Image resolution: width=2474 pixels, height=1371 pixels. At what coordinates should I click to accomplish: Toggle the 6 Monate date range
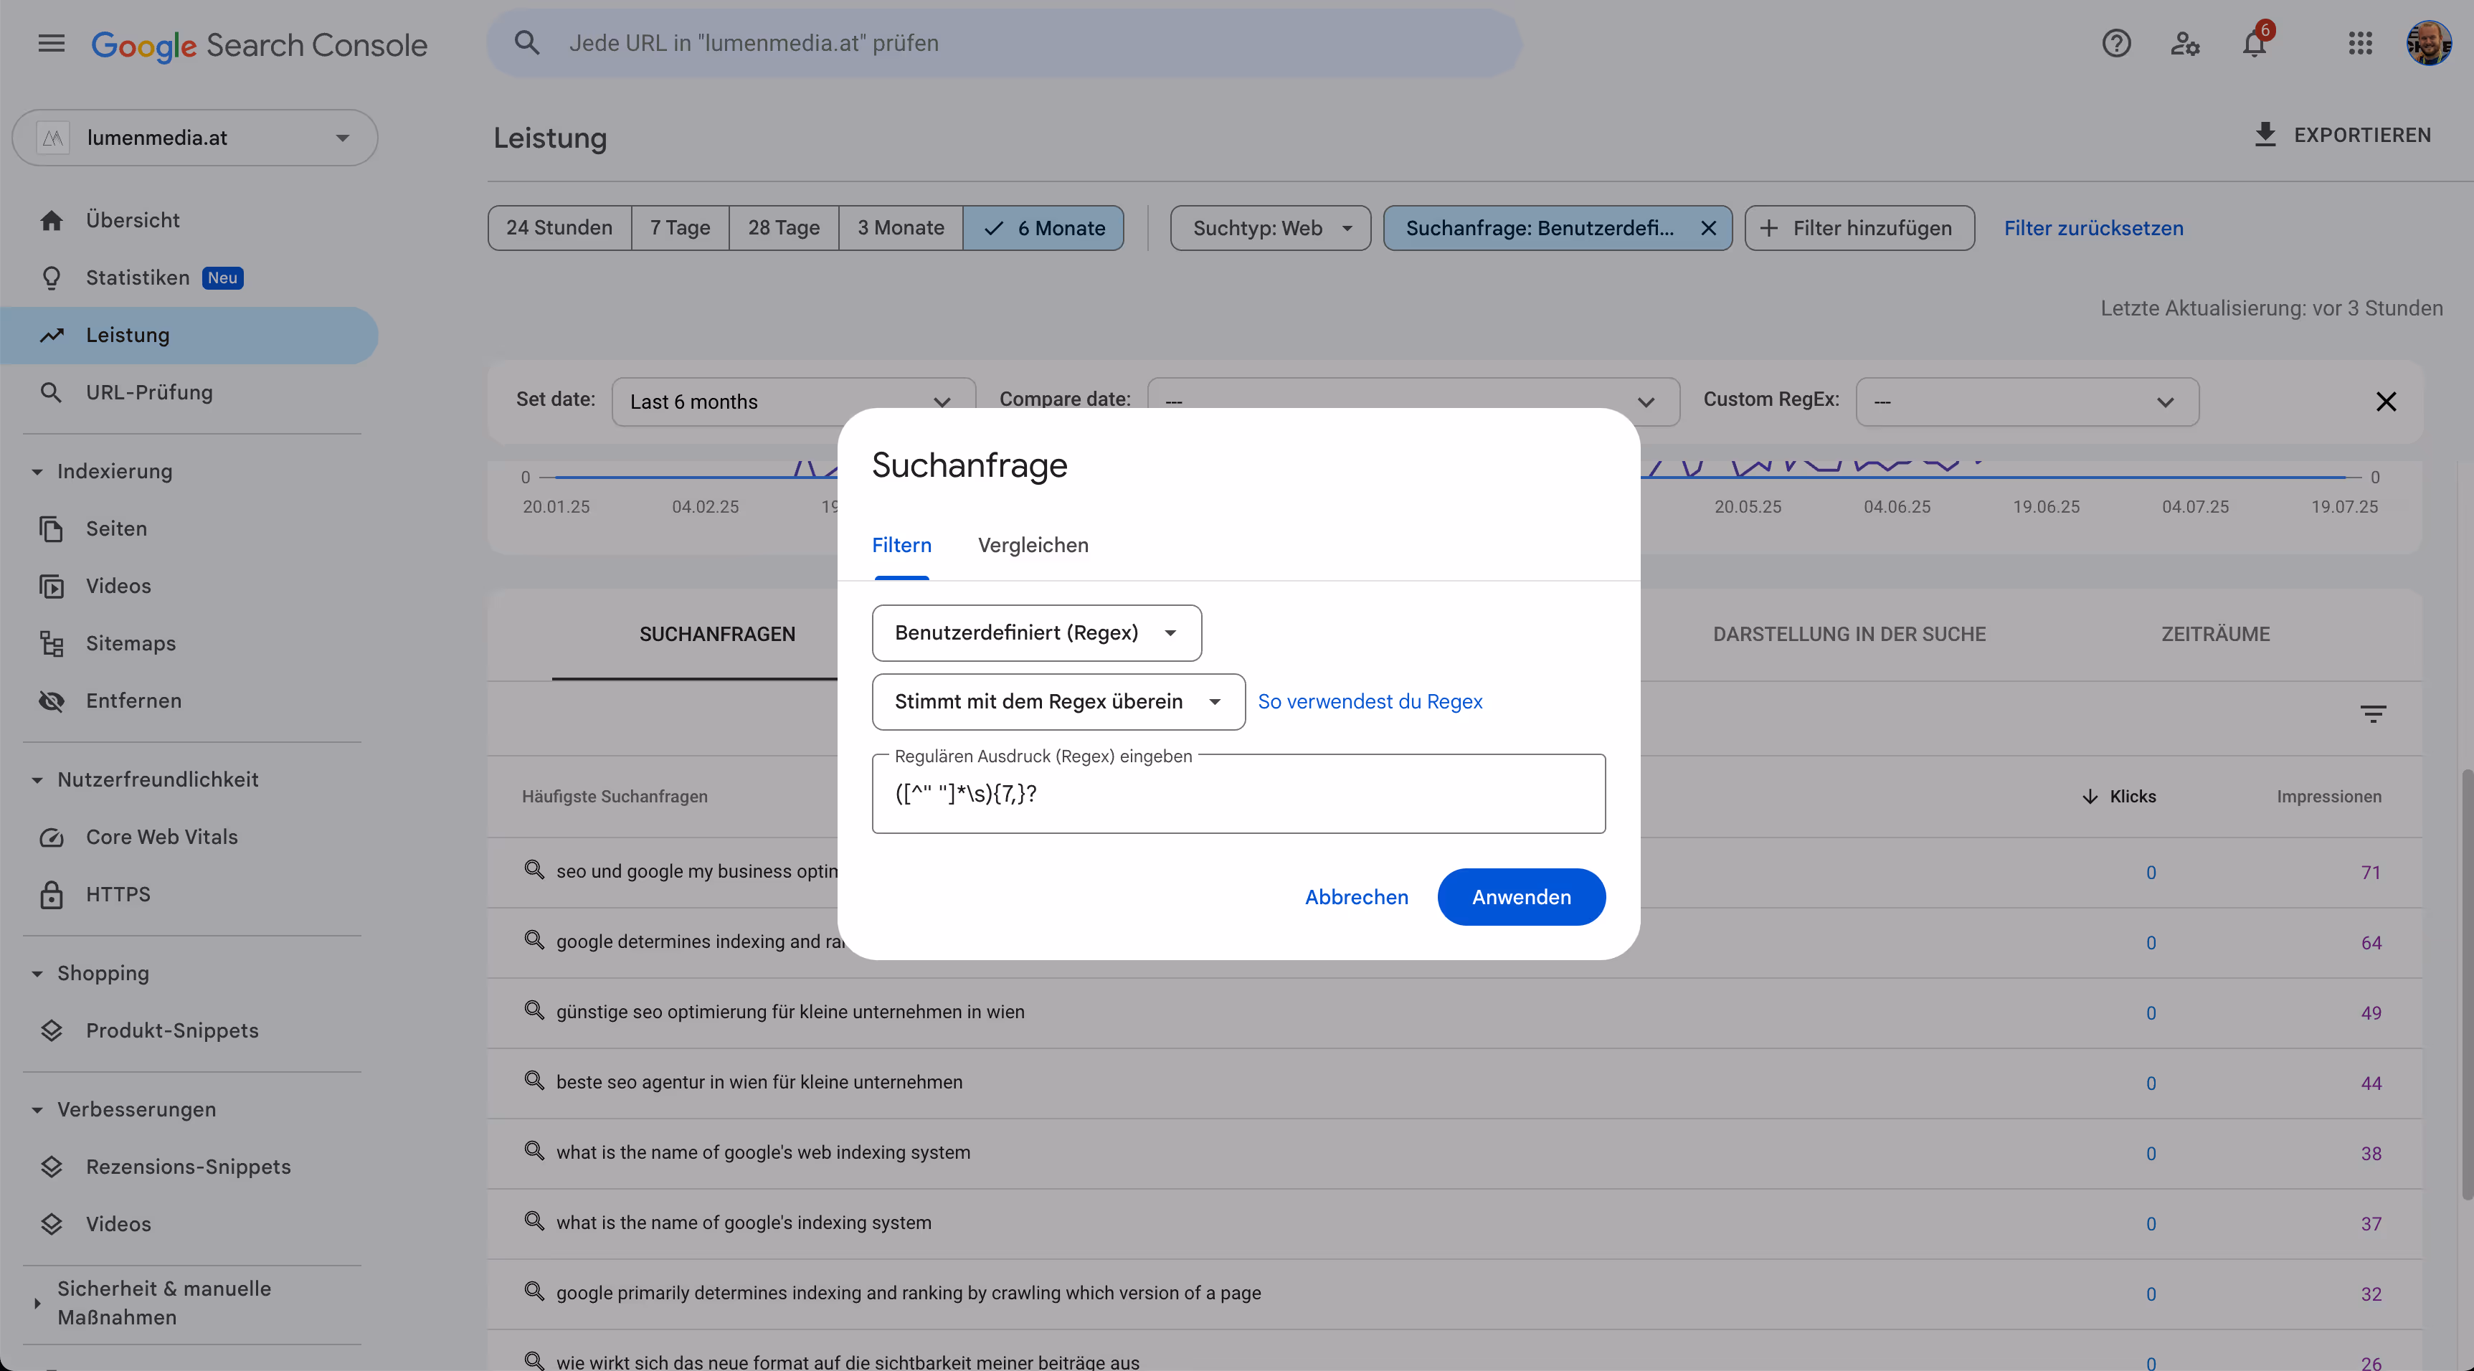coord(1043,229)
